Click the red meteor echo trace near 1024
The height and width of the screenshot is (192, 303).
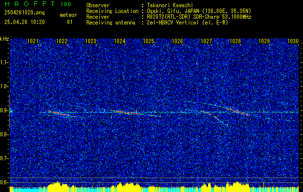[x=127, y=112]
